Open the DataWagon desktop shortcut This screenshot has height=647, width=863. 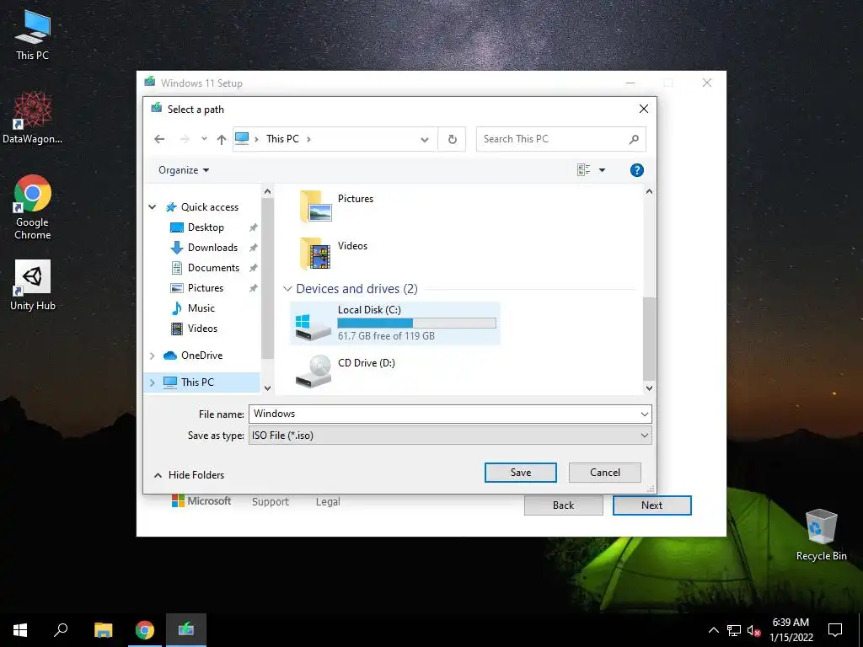coord(33,117)
